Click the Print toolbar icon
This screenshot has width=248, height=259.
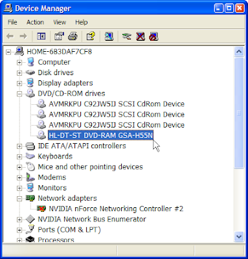point(73,36)
